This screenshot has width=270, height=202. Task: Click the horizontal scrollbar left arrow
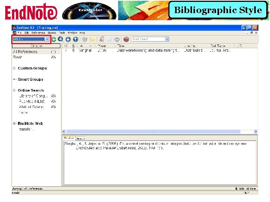[x=64, y=131]
